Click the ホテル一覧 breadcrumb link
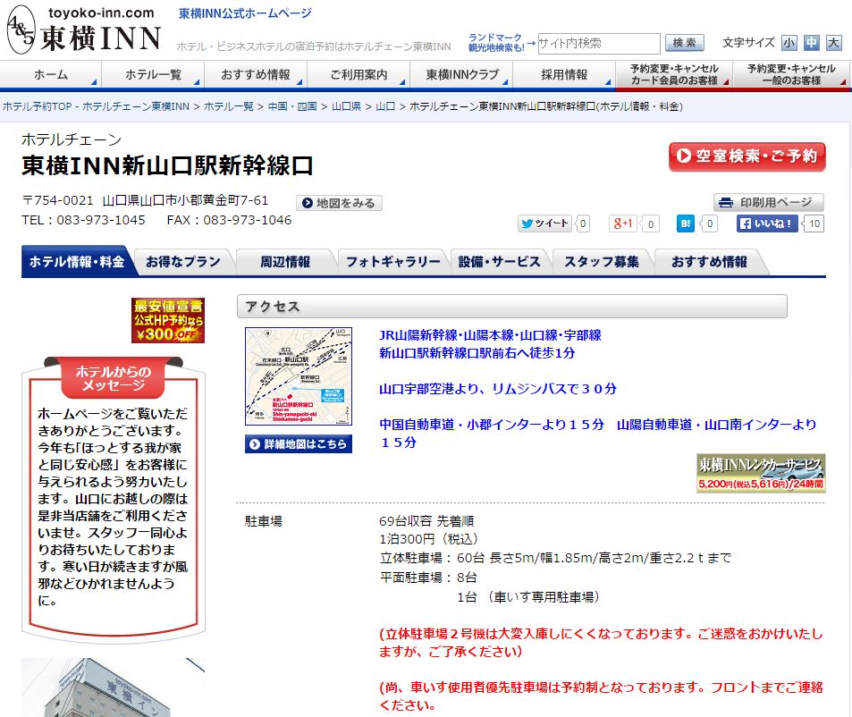The image size is (852, 717). 228,106
